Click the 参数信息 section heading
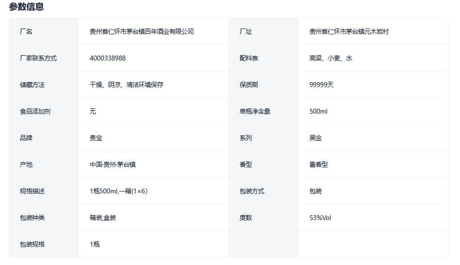 [26, 7]
